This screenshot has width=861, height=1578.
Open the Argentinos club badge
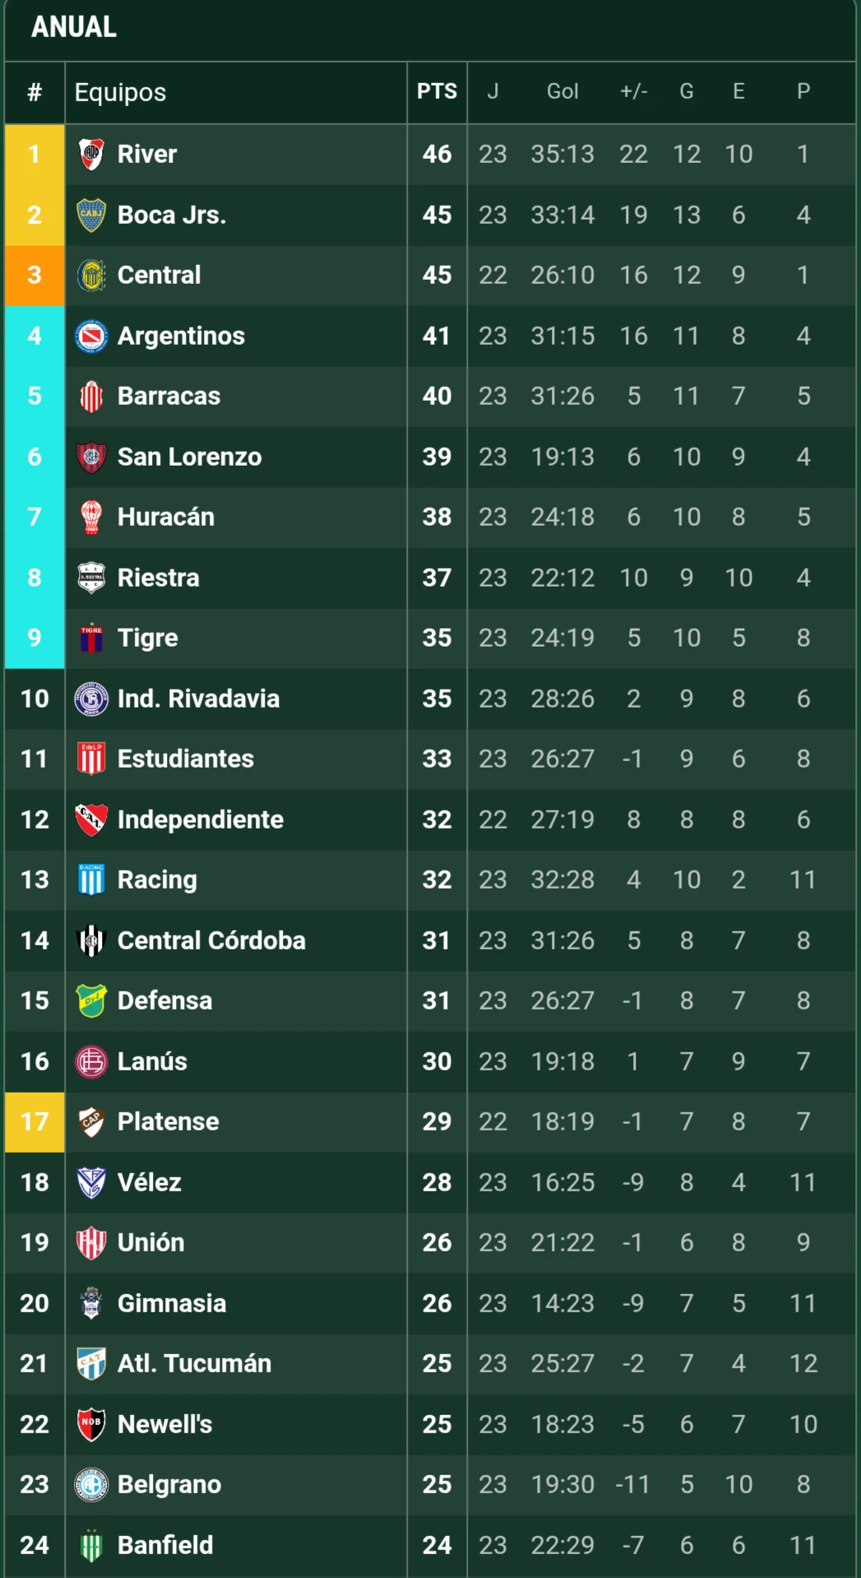91,336
